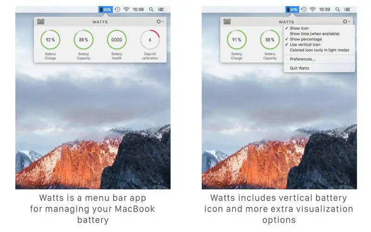Click the Battery Capacity label in right panel

[270, 56]
